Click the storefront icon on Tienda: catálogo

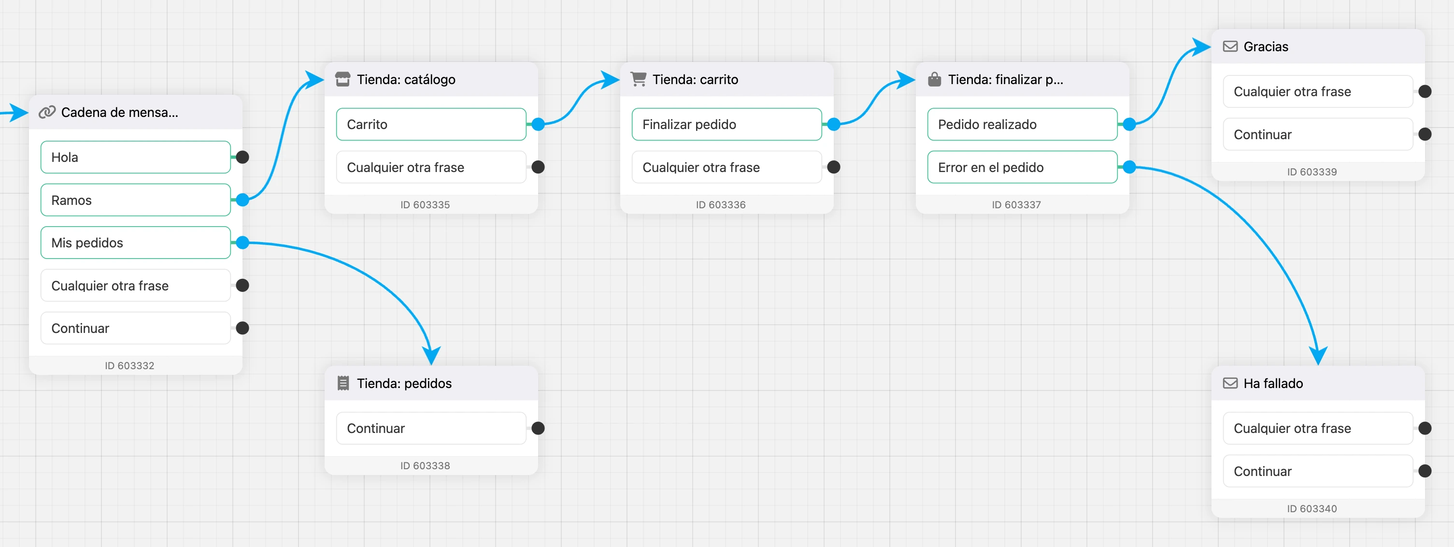(342, 80)
